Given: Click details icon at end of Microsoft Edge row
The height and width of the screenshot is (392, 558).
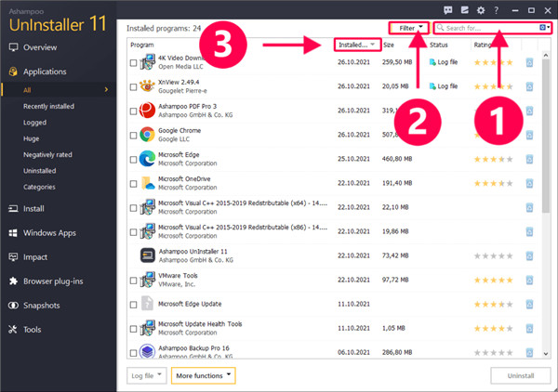Looking at the screenshot, I should (x=529, y=159).
